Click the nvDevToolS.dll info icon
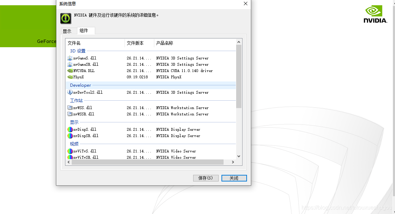This screenshot has height=214, width=395. [70, 92]
